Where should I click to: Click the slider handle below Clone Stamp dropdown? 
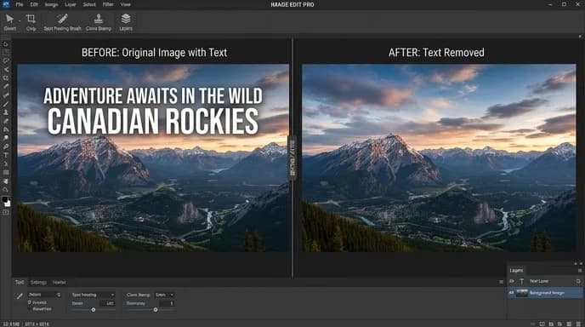point(156,310)
